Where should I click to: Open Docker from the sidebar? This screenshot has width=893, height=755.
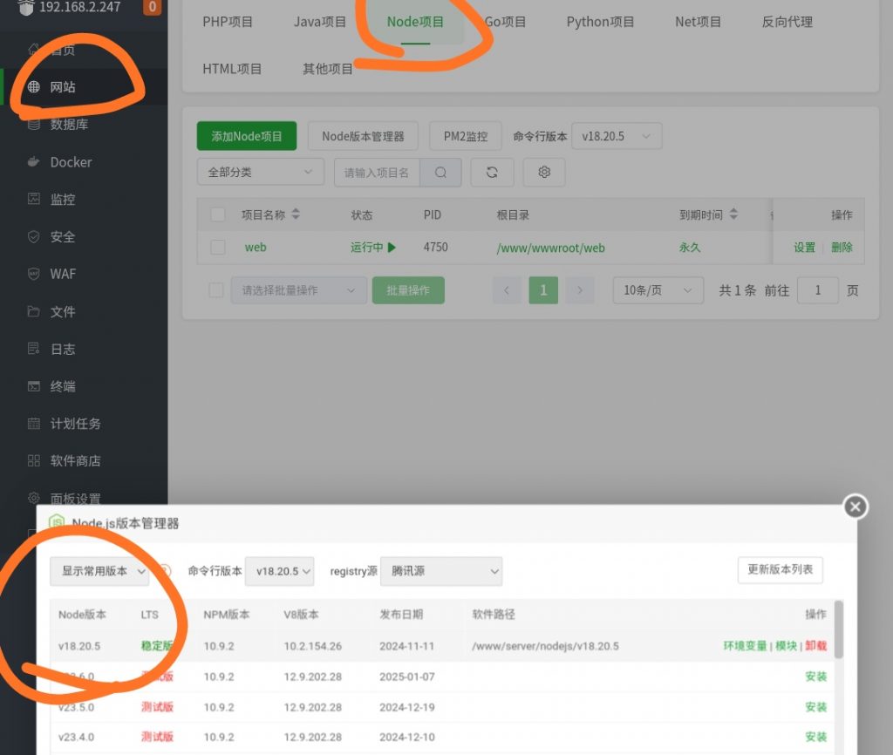click(x=71, y=162)
